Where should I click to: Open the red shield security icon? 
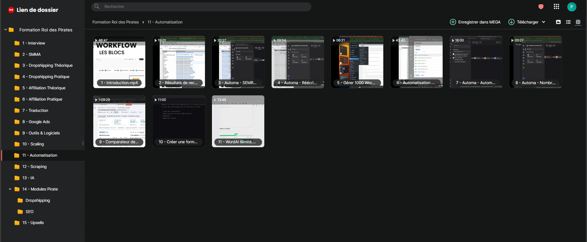coord(541,7)
